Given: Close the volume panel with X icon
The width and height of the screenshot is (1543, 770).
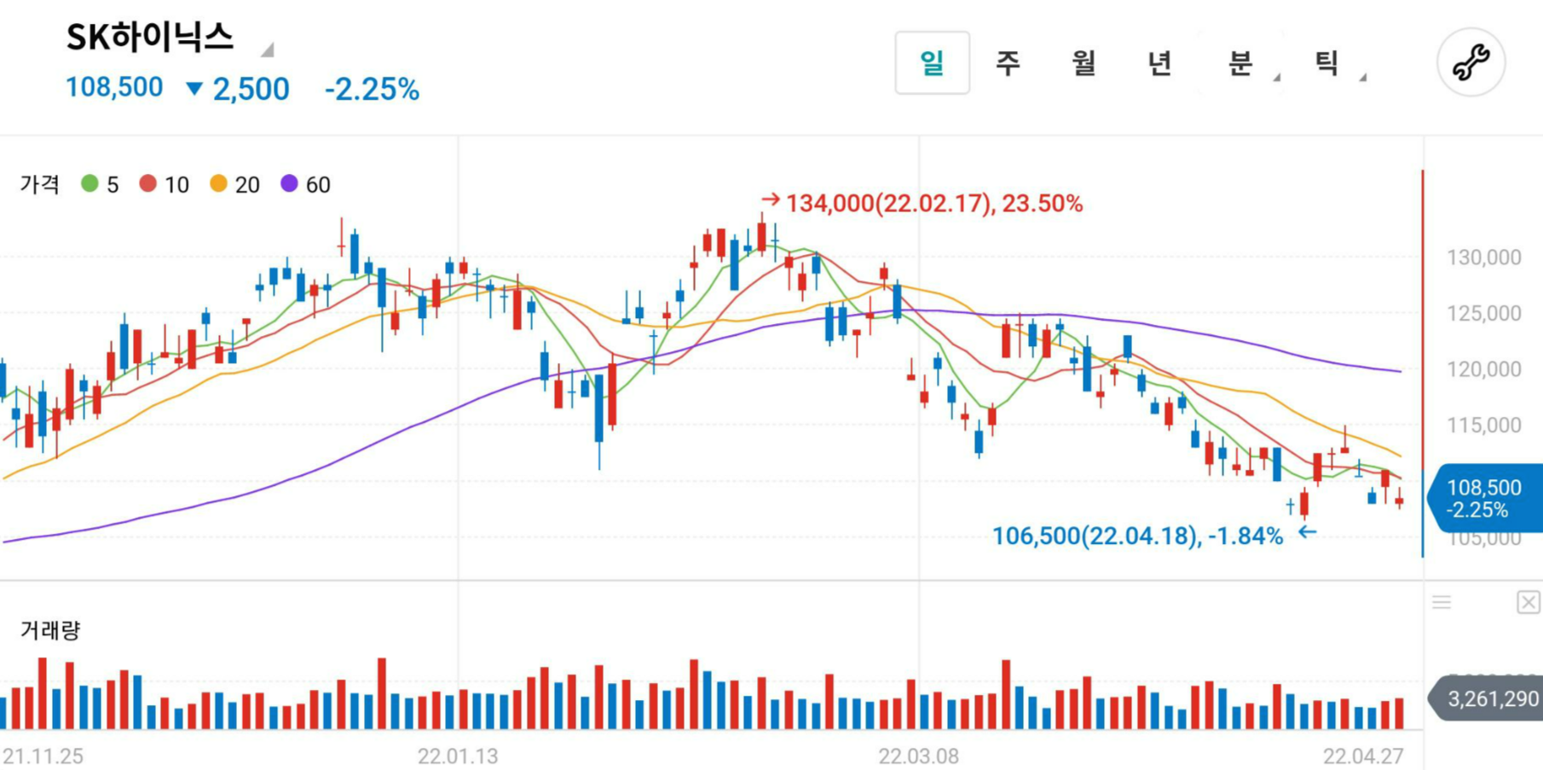Looking at the screenshot, I should pyautogui.click(x=1528, y=602).
